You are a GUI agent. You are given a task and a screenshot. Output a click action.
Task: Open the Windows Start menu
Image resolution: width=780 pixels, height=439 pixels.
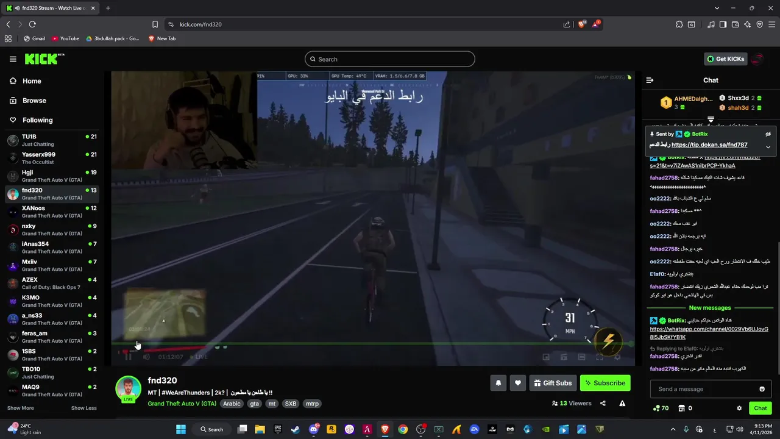click(181, 429)
